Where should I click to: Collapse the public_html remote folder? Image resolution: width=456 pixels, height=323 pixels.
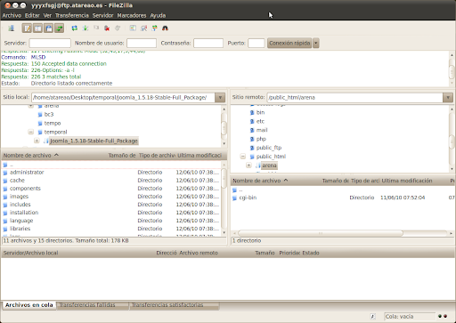click(x=243, y=157)
